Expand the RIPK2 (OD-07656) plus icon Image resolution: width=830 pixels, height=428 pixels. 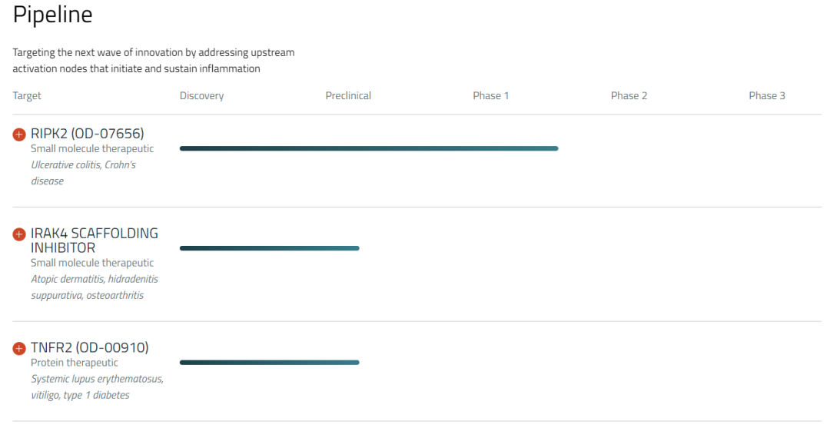[x=19, y=134]
